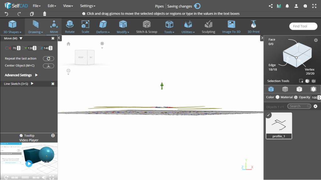
Task: Open the Sculpting tool
Action: pyautogui.click(x=208, y=27)
